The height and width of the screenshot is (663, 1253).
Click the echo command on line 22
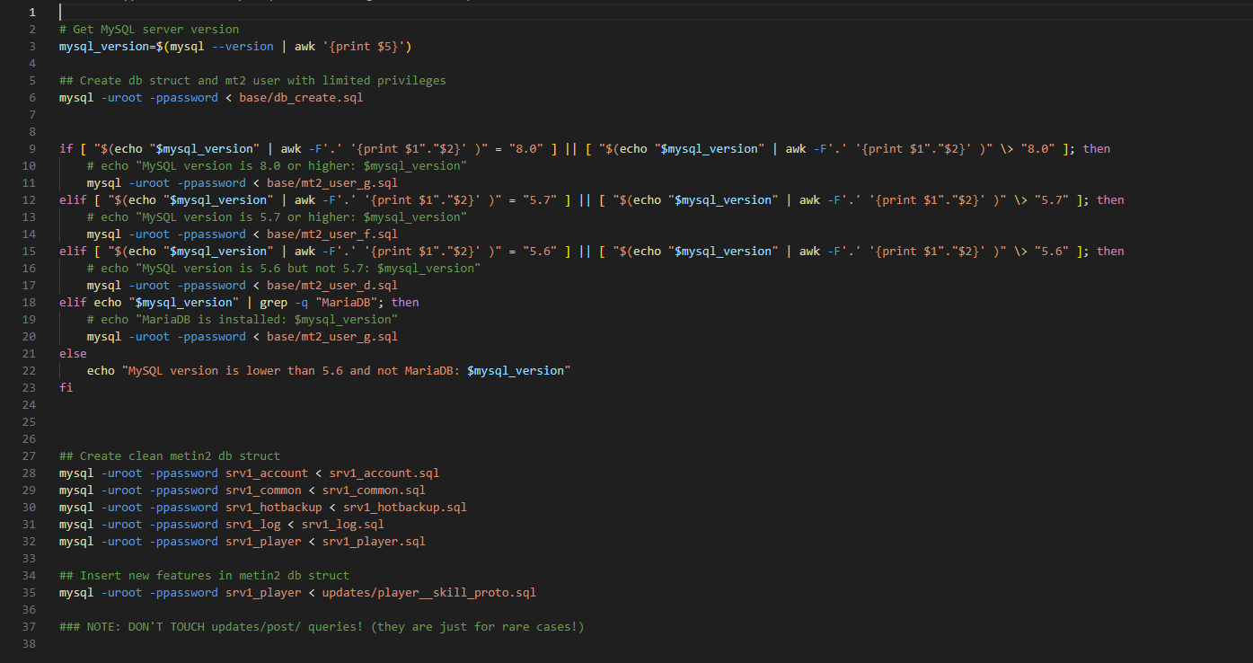tap(101, 371)
